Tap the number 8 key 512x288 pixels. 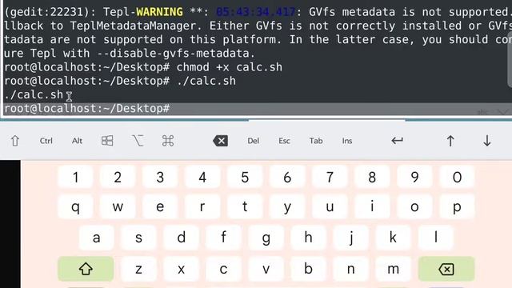point(372,178)
